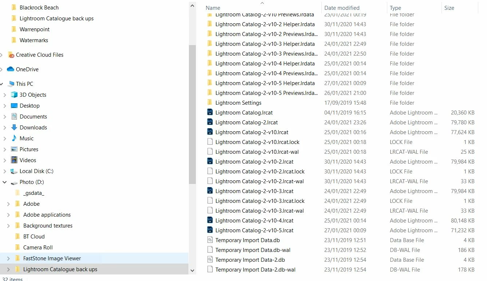The width and height of the screenshot is (487, 281).
Task: Expand the Lightroom Catalogue back ups tree node
Action: [8, 269]
